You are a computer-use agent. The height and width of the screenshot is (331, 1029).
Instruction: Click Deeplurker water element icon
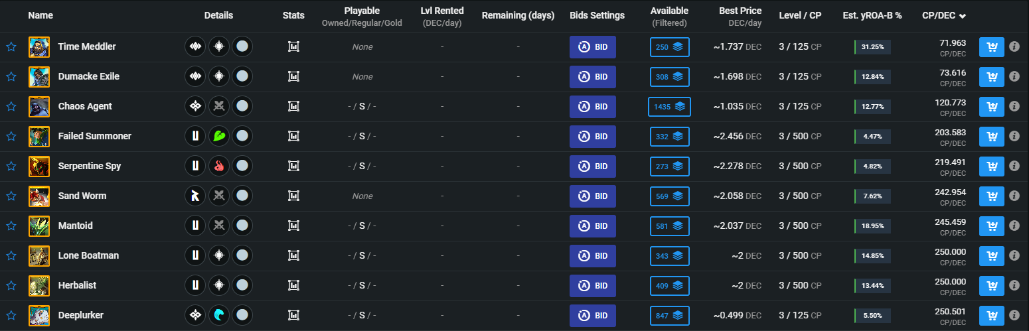(219, 316)
